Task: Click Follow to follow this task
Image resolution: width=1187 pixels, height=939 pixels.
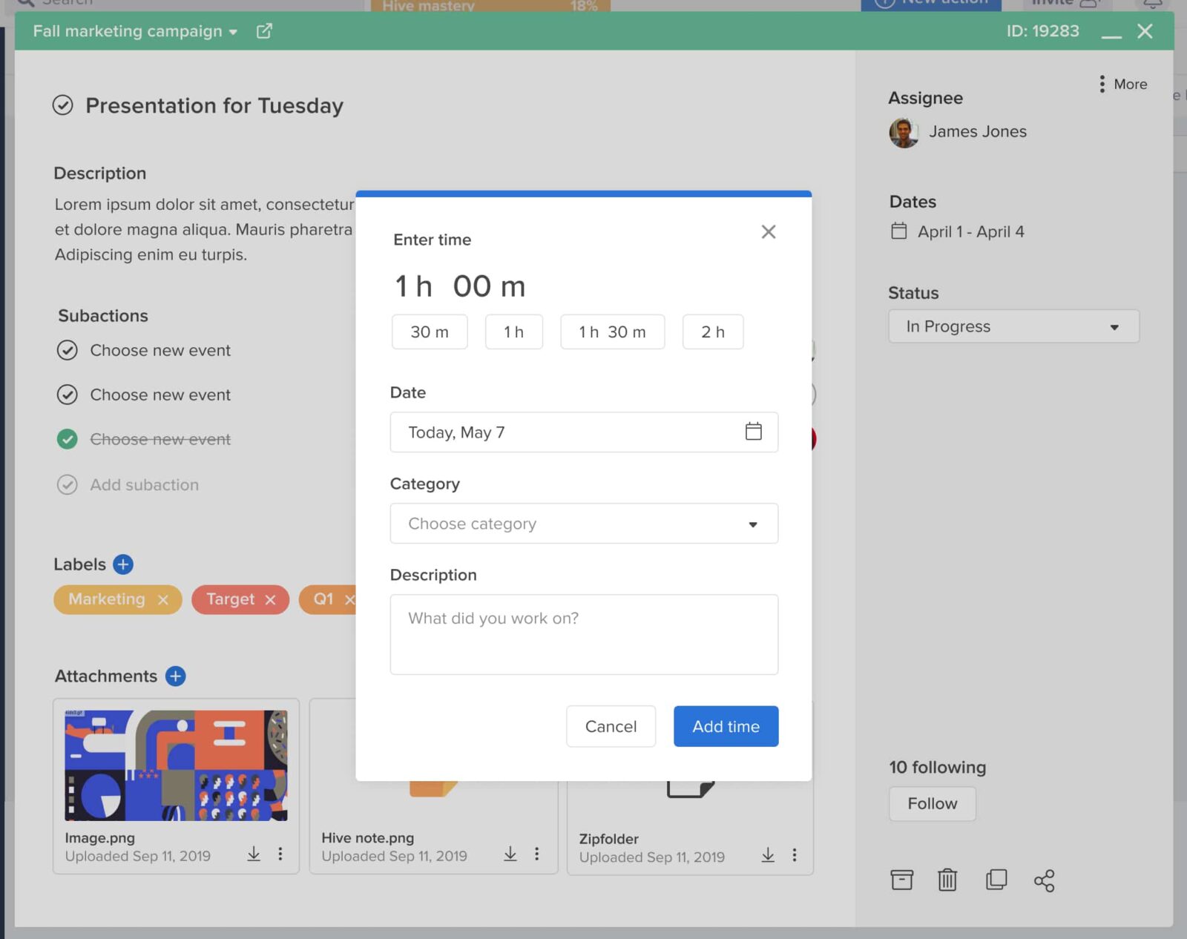Action: point(932,803)
